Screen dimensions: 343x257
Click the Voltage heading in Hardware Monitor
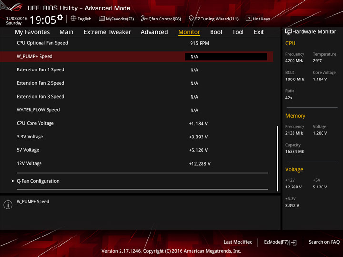[294, 169]
